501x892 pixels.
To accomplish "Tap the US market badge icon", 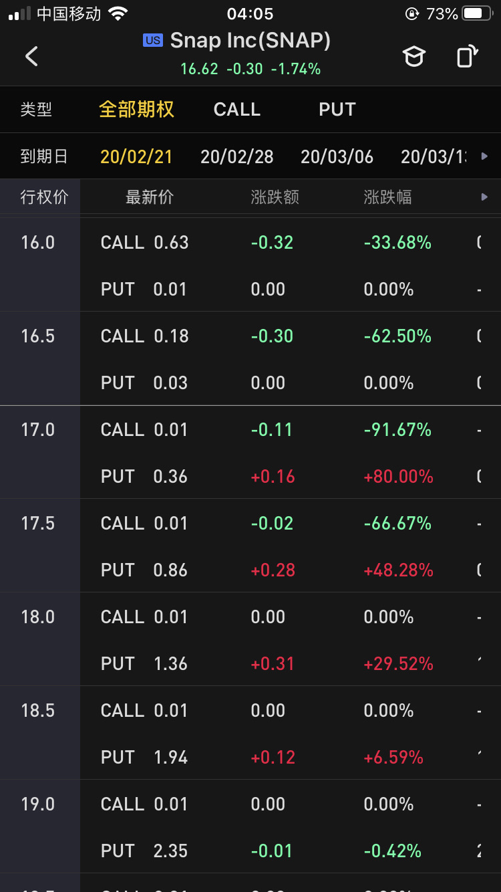I will 153,41.
